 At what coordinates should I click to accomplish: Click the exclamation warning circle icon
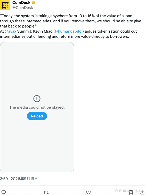(37, 99)
